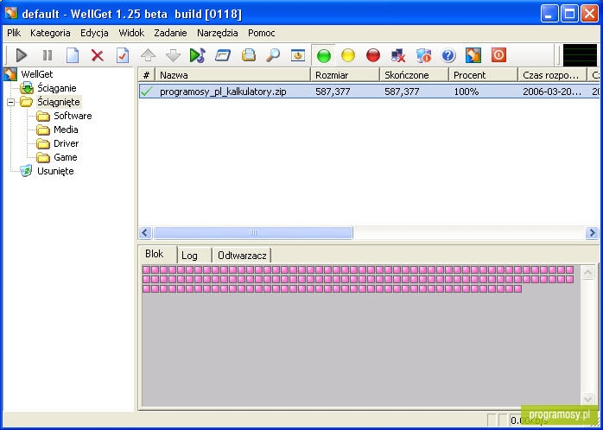Switch to the Odtwarzacz tab
The image size is (603, 430).
point(242,256)
